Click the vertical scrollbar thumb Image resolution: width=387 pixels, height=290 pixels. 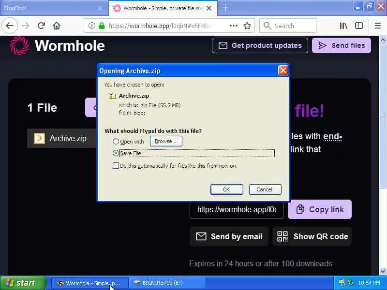coord(383,116)
